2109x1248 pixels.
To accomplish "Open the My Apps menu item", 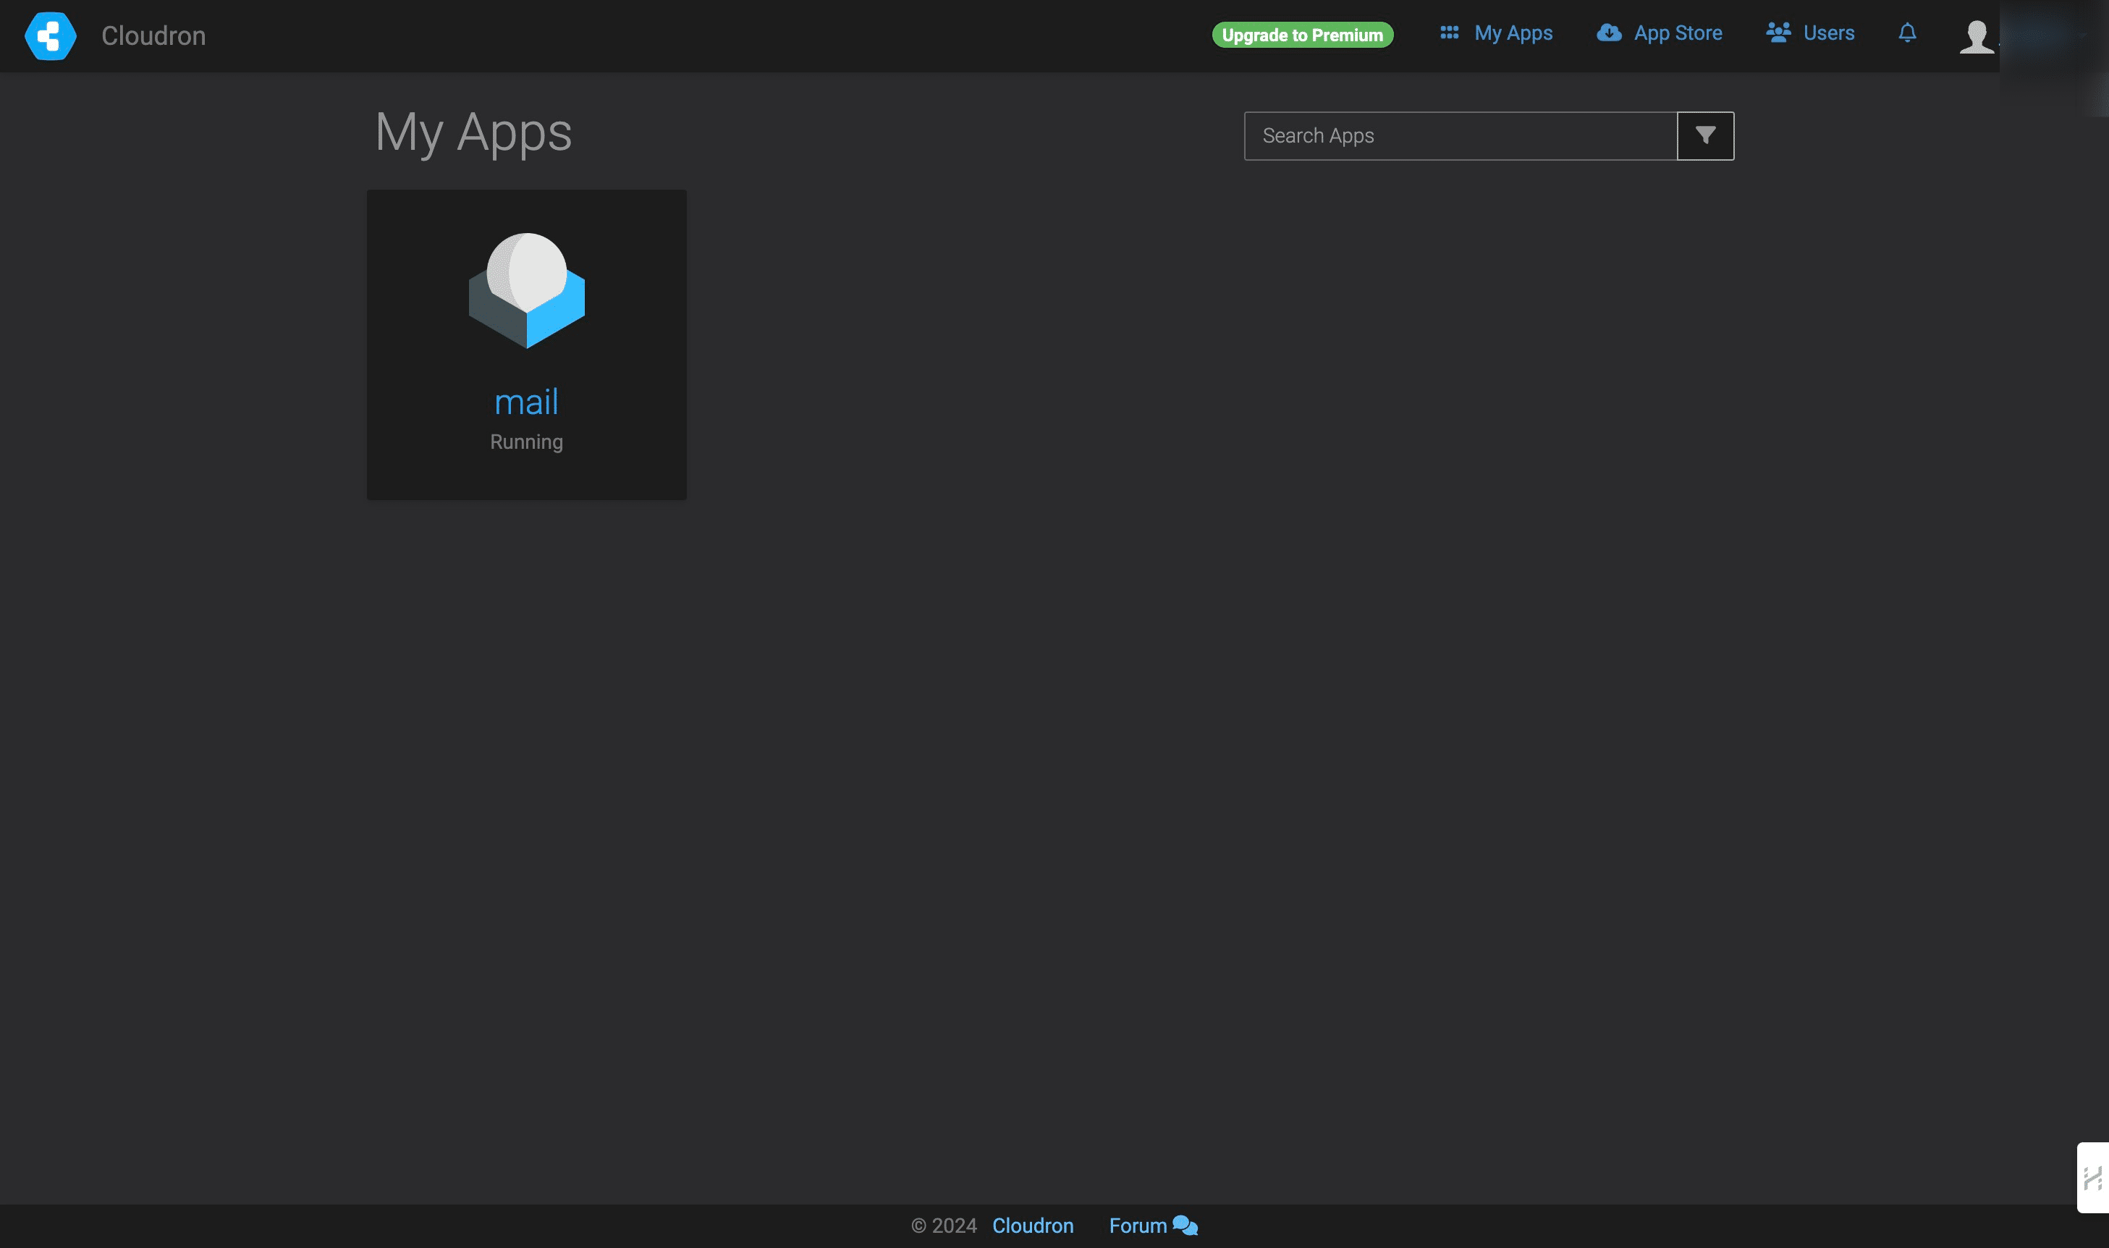I will pos(1513,33).
